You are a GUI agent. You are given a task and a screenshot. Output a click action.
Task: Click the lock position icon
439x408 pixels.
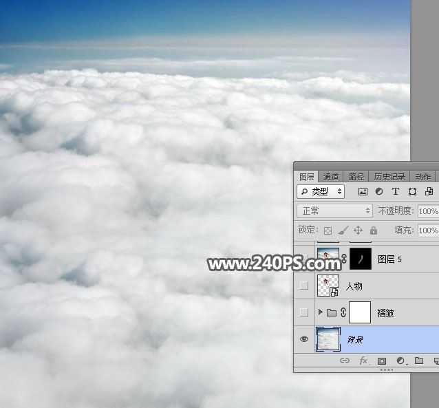click(358, 231)
